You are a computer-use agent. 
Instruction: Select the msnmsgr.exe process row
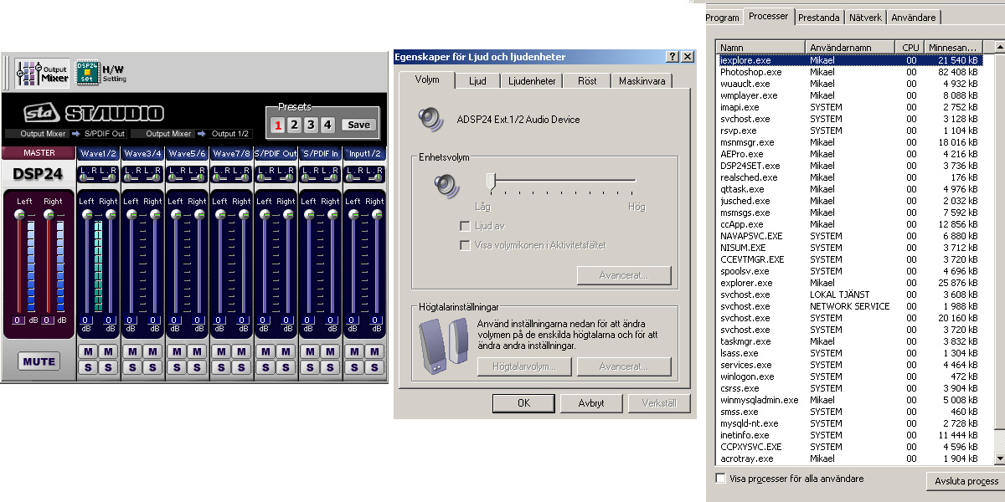(851, 142)
